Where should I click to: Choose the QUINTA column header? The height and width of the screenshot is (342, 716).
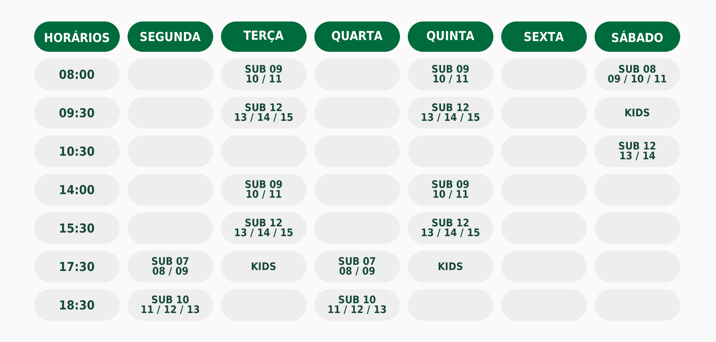(450, 37)
